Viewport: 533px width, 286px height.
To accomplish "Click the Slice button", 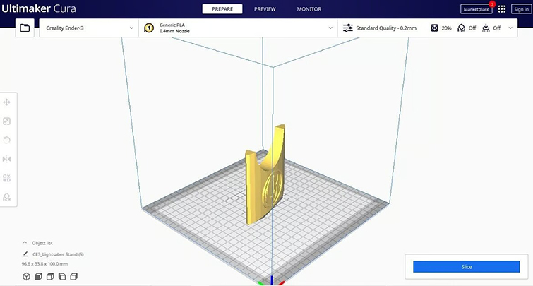I will (467, 267).
